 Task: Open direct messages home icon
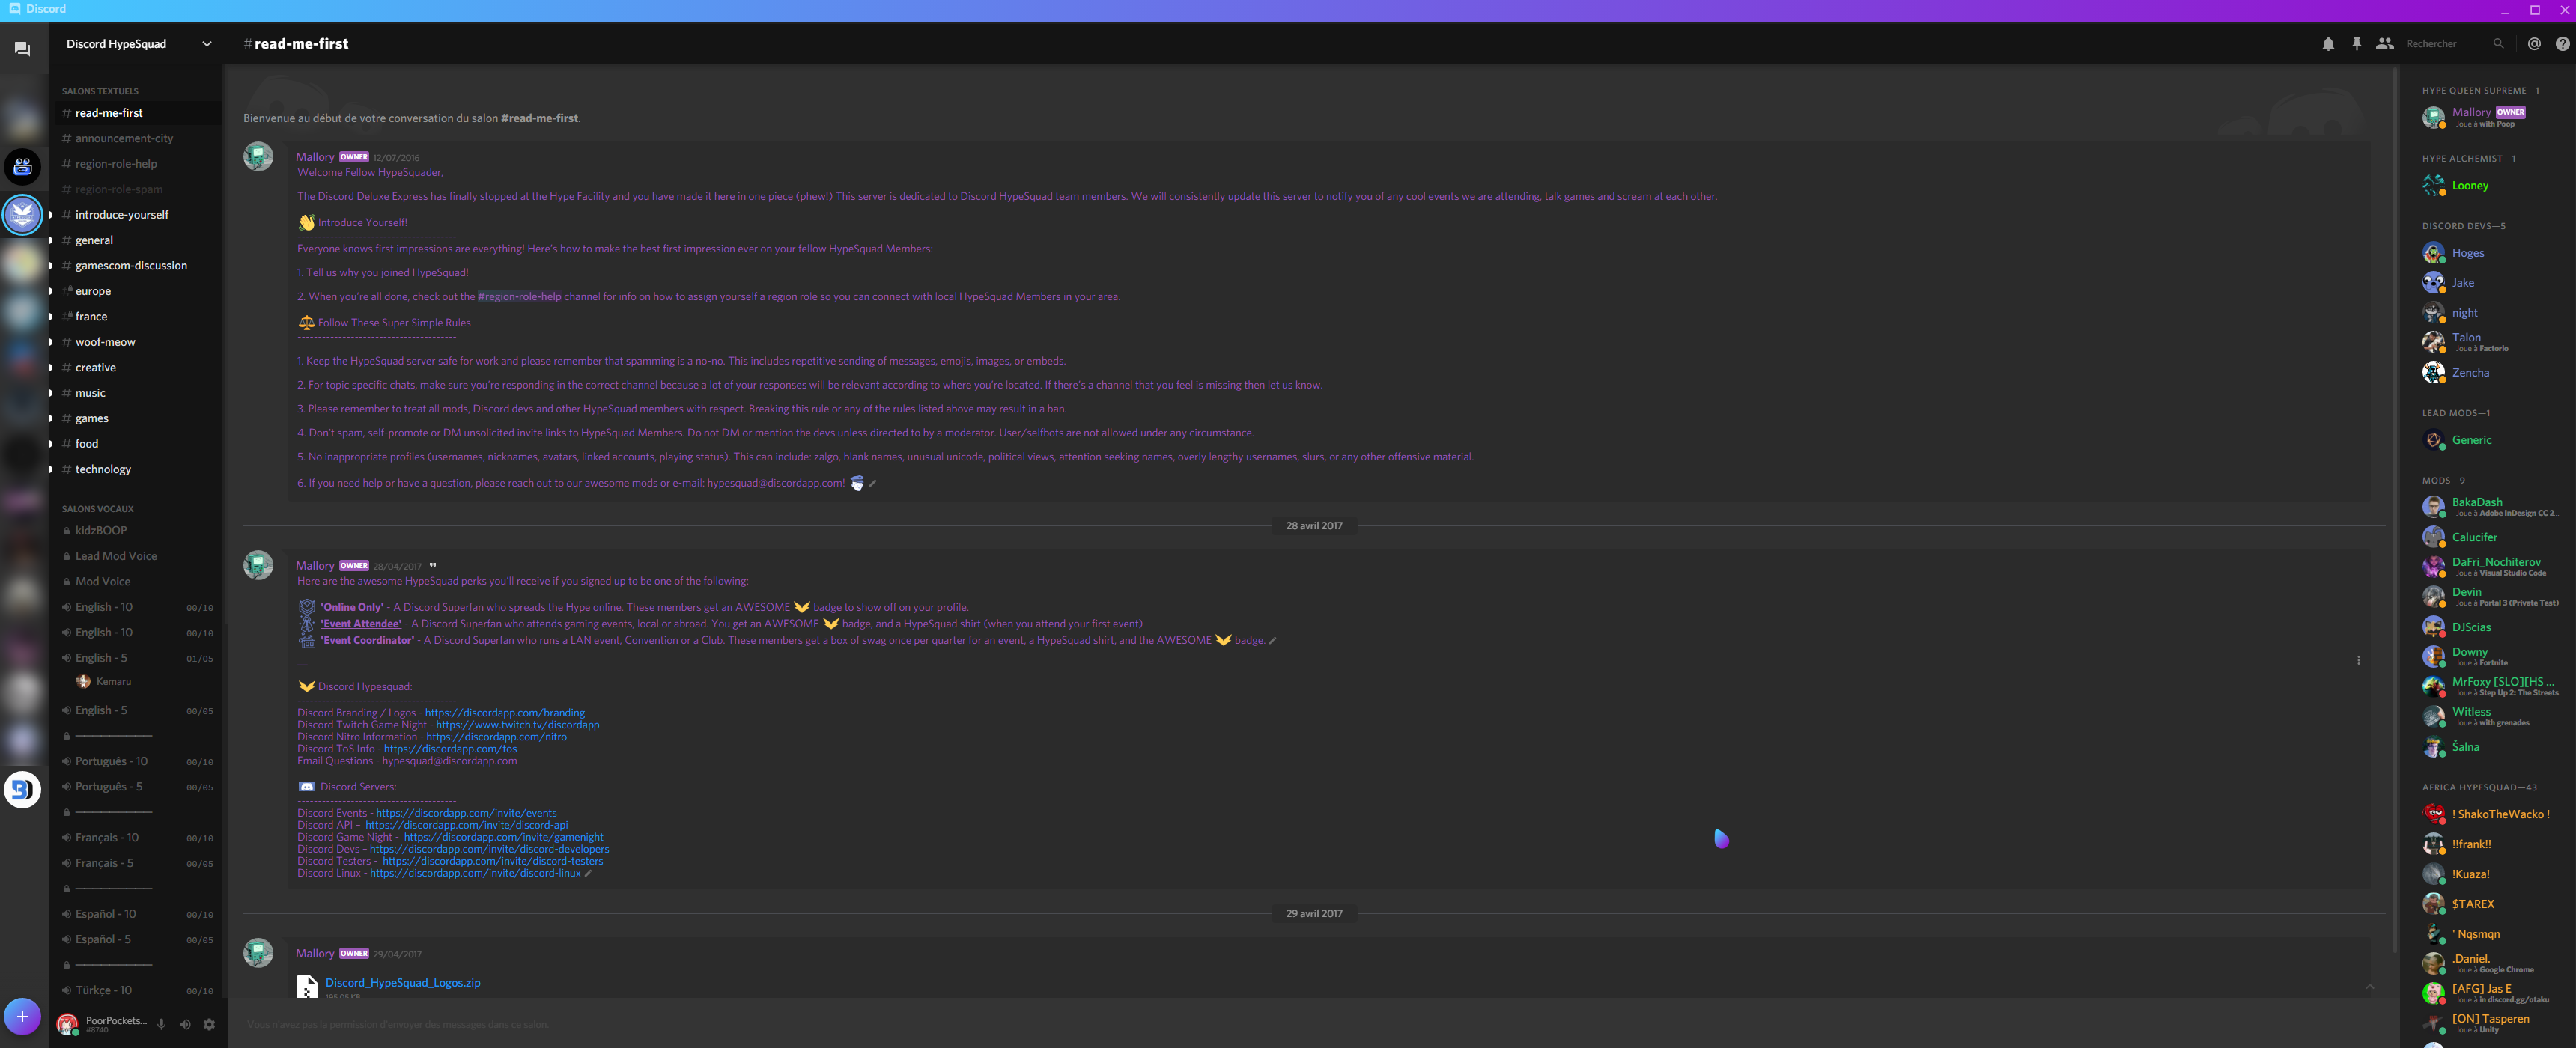(22, 49)
